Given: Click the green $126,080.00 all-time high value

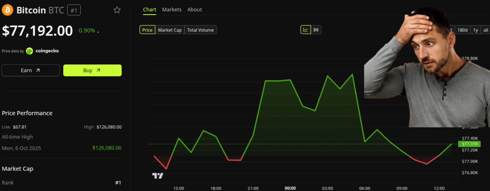Looking at the screenshot, I should pos(107,148).
